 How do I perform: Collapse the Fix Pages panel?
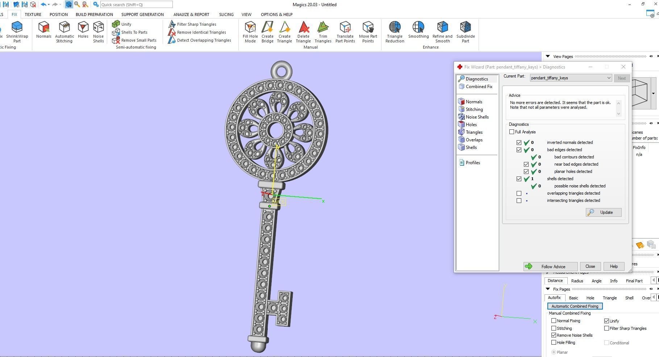tap(548, 289)
